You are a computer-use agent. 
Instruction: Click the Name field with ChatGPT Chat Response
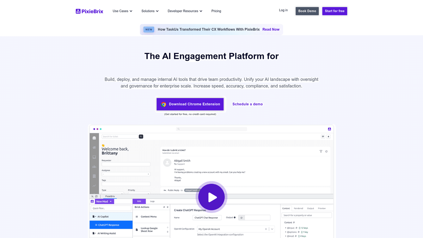point(207,218)
